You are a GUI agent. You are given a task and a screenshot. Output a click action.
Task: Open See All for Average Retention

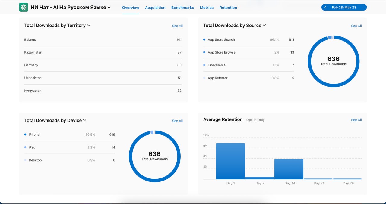[356, 120]
